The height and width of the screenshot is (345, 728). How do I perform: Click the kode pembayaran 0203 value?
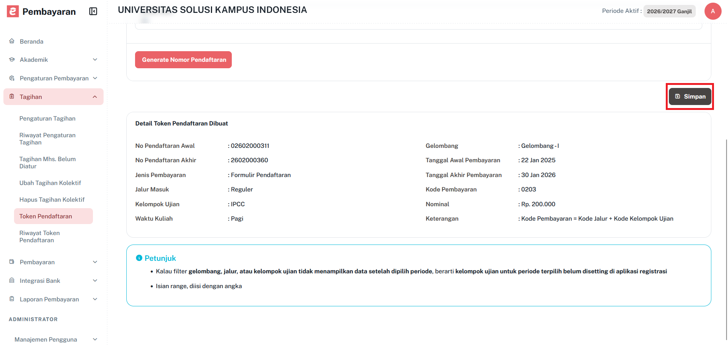point(528,189)
